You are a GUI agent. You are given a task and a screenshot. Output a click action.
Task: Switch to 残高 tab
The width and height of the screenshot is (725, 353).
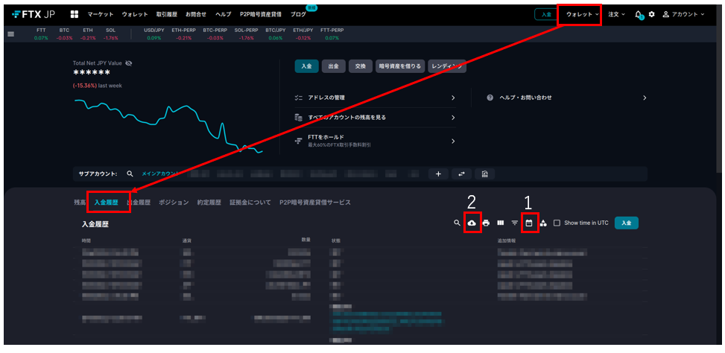80,203
